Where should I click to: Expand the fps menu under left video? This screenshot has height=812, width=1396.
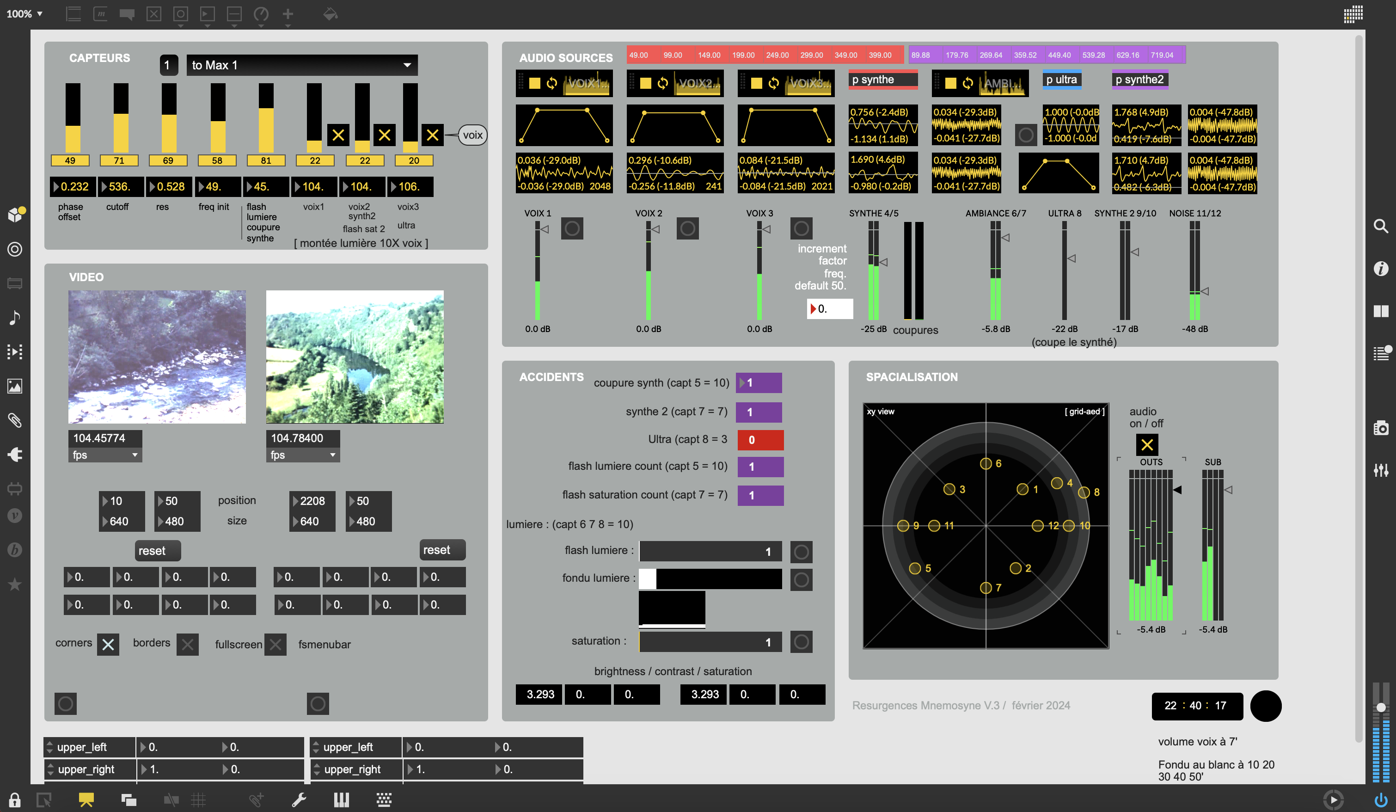tap(104, 455)
